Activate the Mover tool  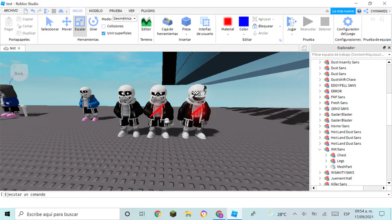pyautogui.click(x=67, y=24)
